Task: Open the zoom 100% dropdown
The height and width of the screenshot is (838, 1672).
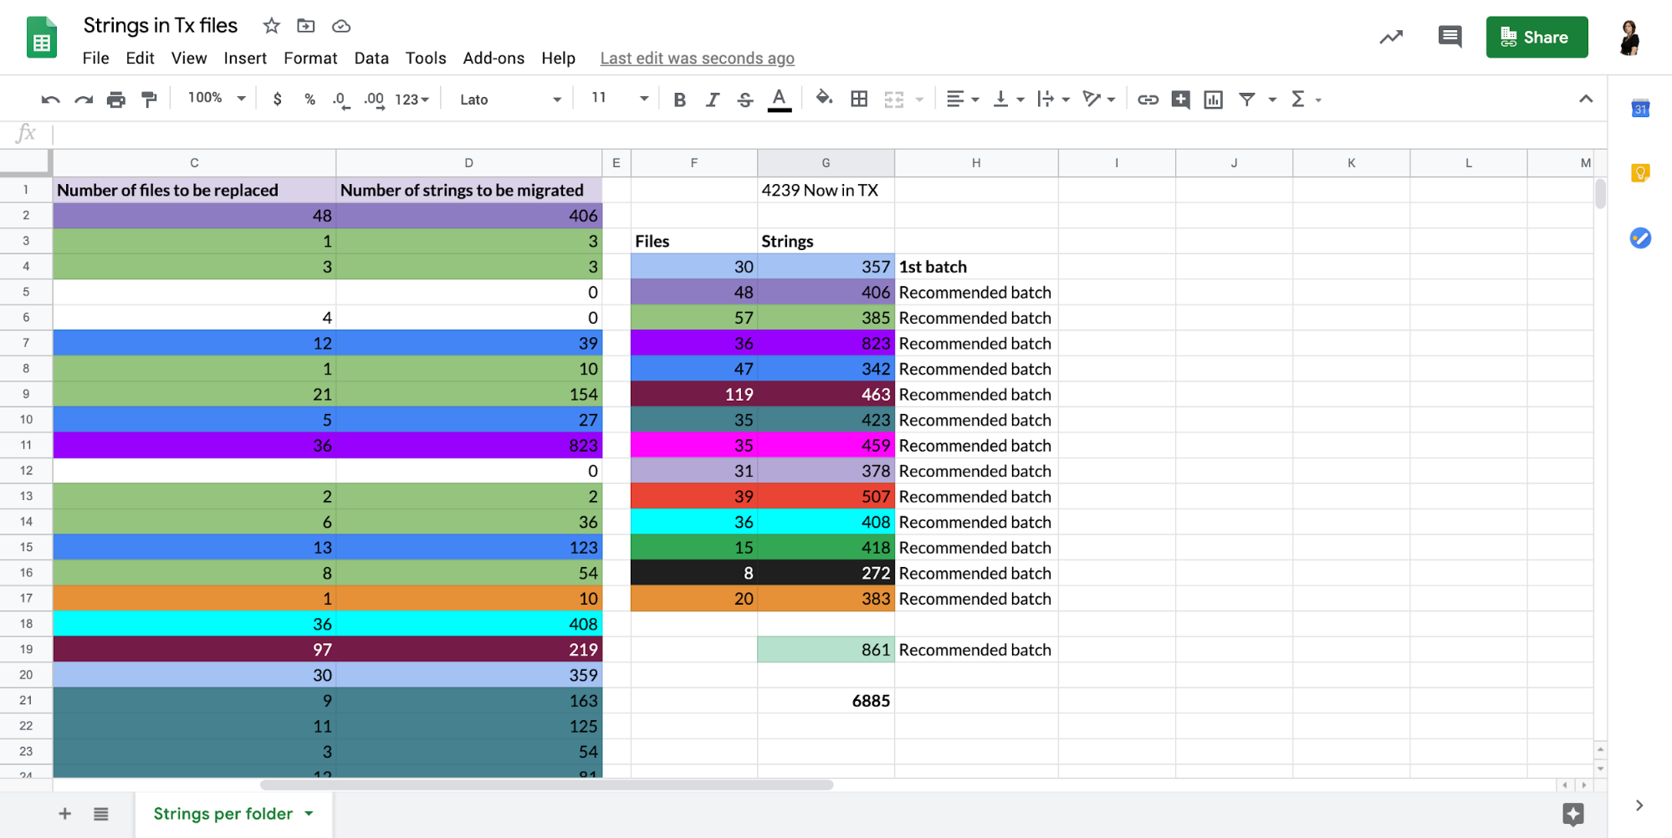Action: 217,99
